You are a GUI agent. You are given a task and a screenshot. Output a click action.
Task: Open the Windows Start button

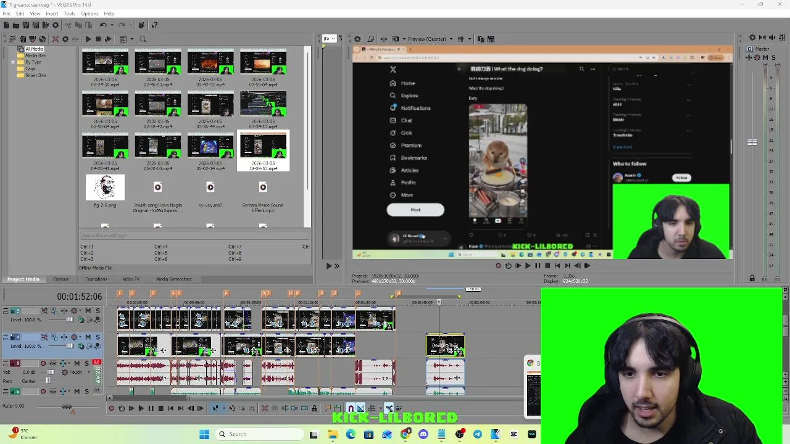point(204,434)
